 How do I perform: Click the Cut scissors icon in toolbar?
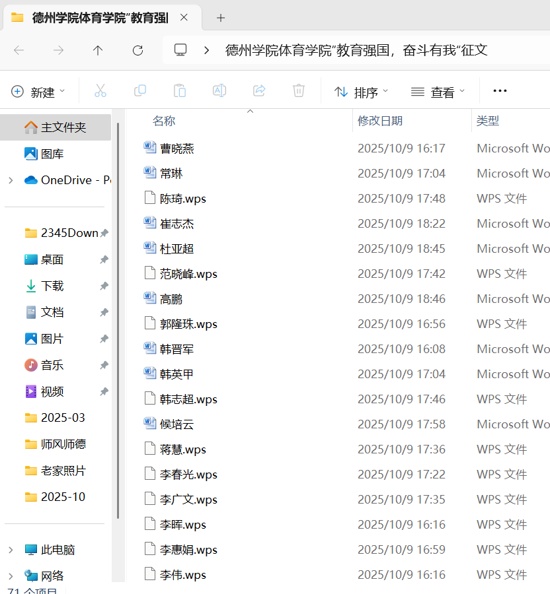pos(100,91)
